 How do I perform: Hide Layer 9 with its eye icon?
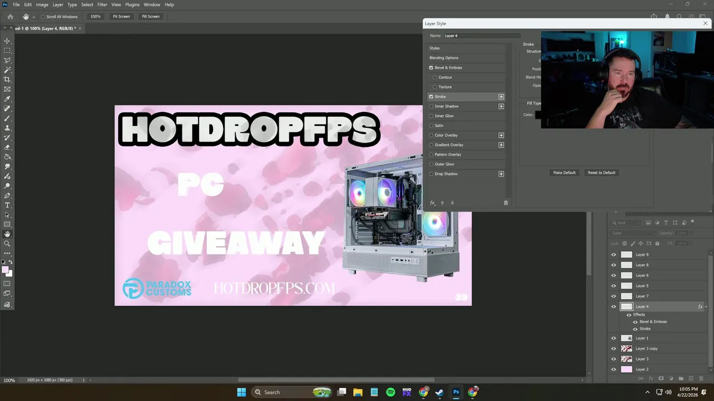[614, 255]
